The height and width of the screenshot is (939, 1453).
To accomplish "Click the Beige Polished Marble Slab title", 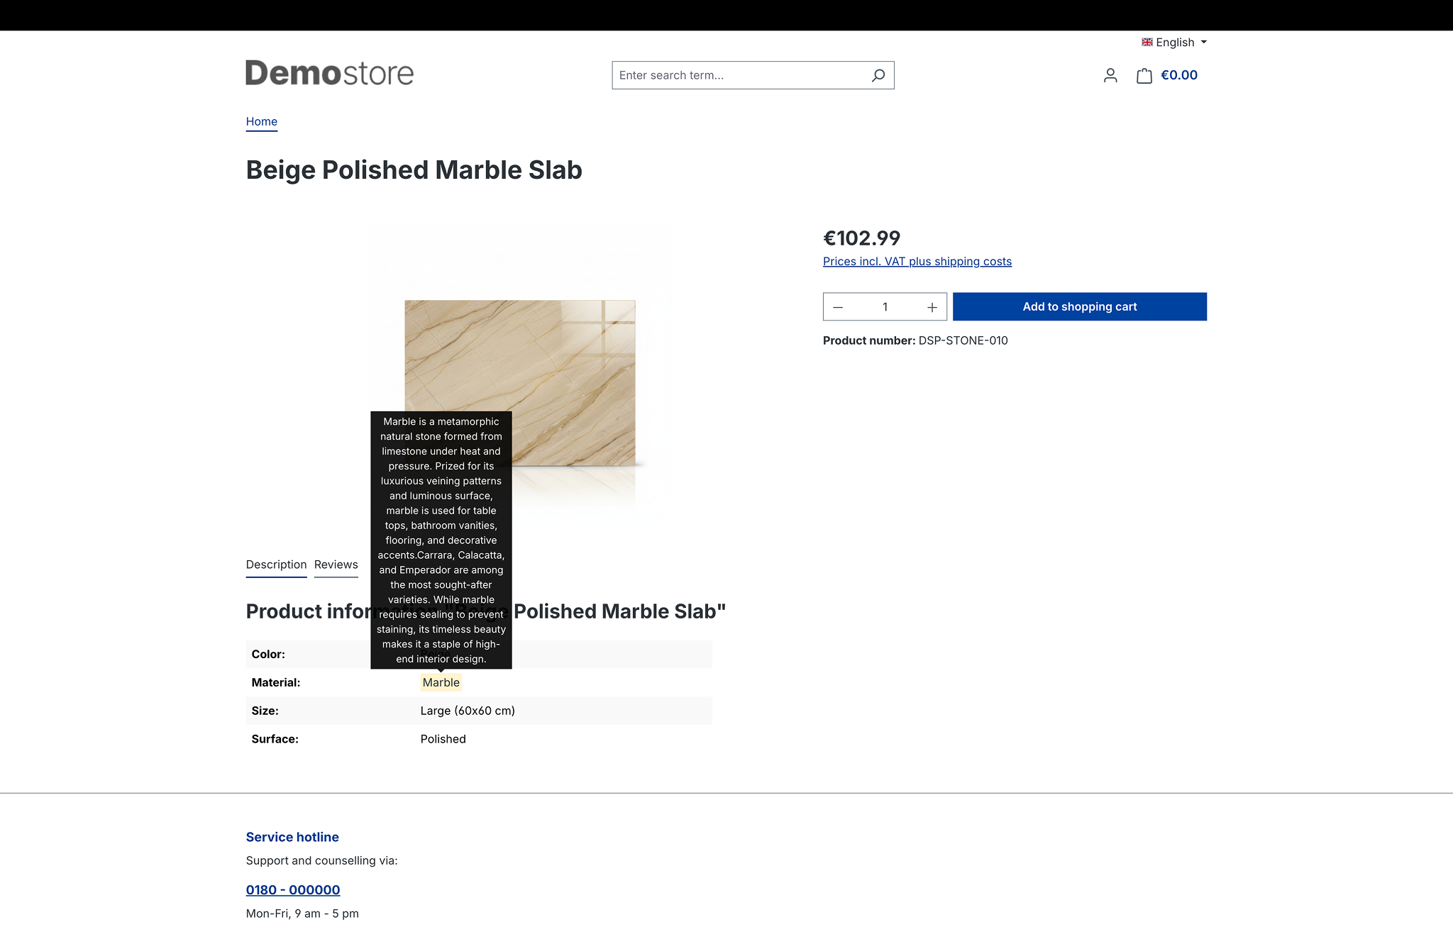I will 414,170.
